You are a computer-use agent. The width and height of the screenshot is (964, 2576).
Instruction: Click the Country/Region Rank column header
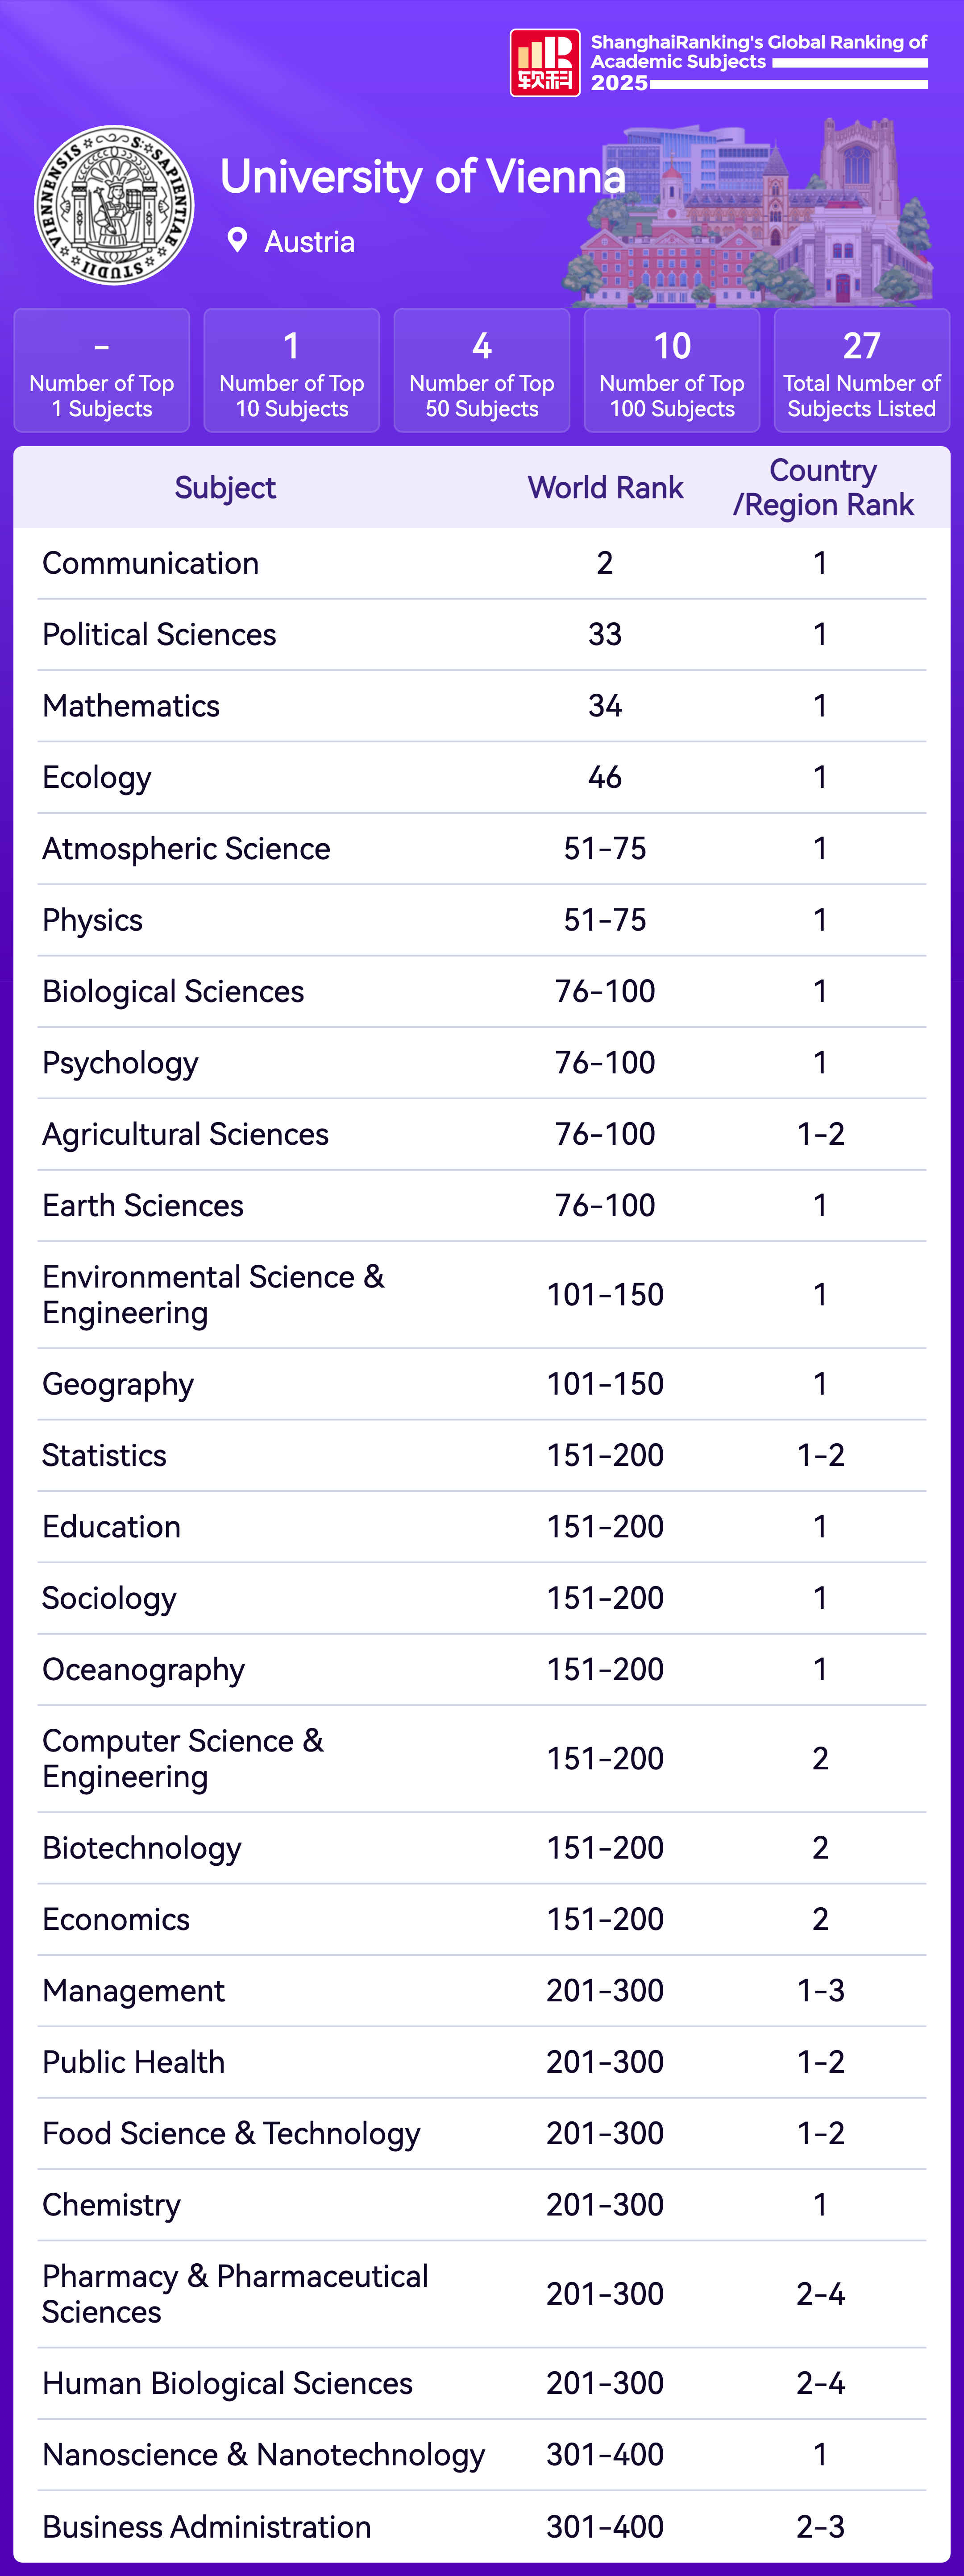coord(822,488)
